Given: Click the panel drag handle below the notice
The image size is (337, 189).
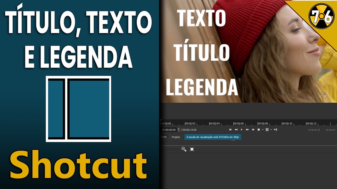Looking at the screenshot, I should pyautogui.click(x=233, y=141).
